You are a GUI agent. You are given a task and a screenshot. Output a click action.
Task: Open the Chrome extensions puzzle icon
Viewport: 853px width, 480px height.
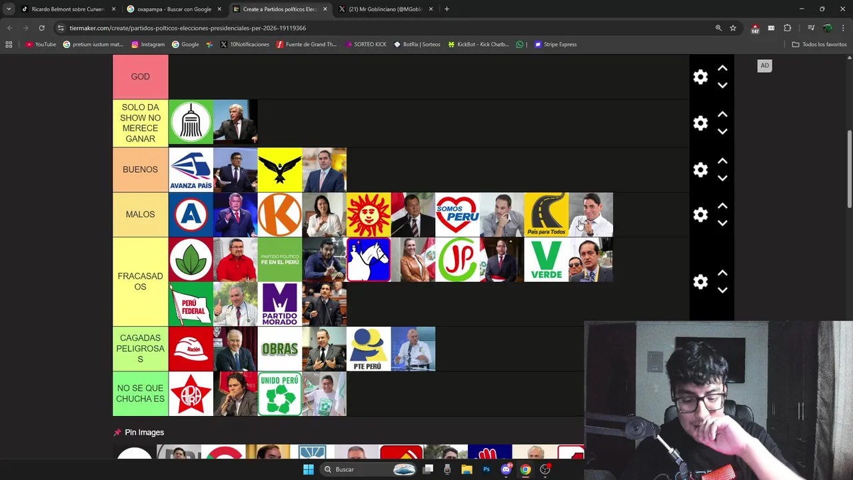[x=788, y=28]
